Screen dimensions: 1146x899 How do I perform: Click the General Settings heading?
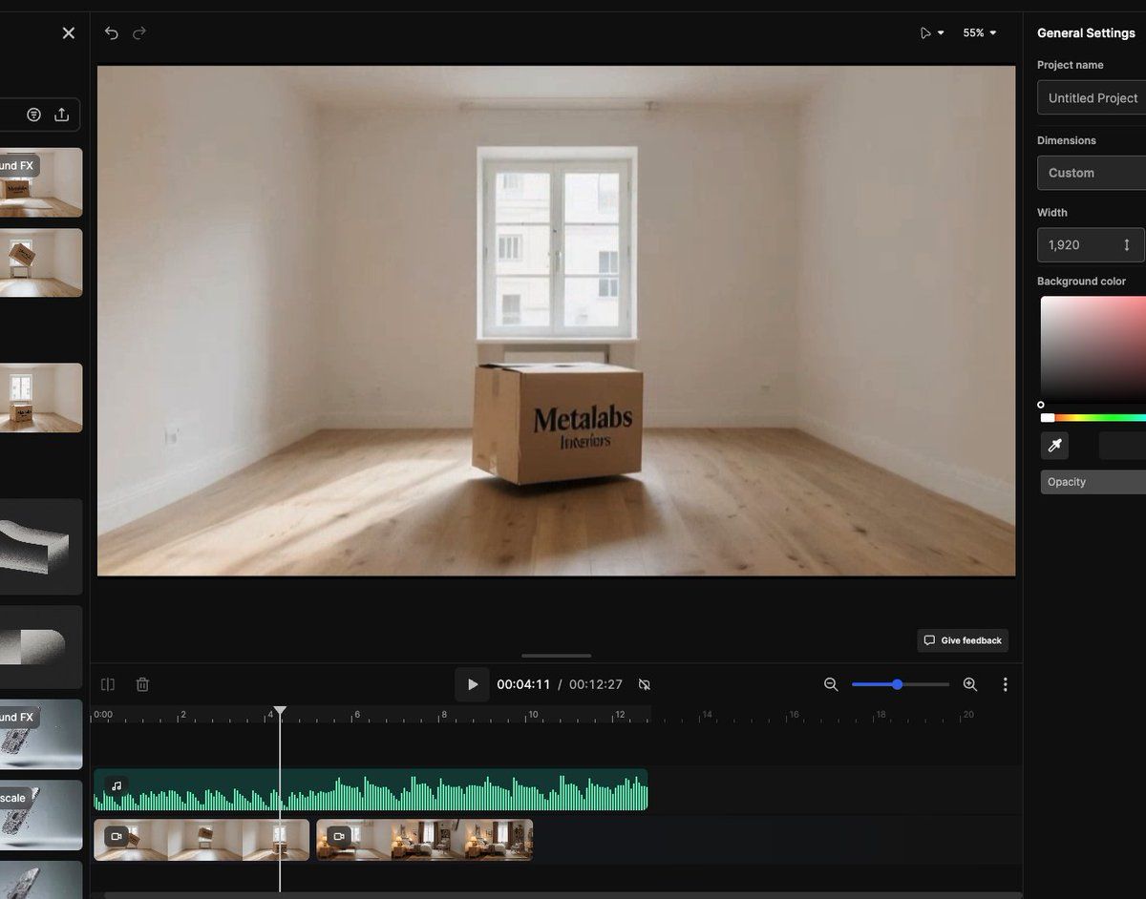tap(1086, 32)
